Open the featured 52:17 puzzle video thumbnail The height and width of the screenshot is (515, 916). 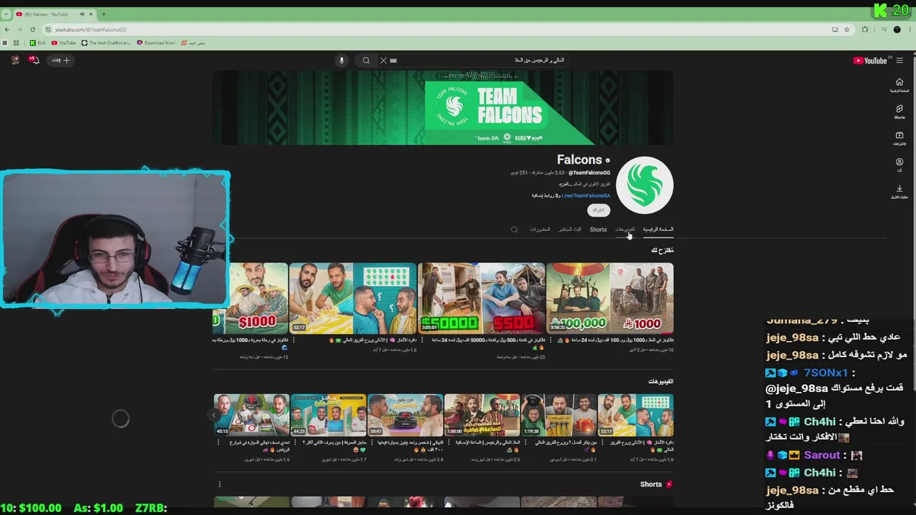click(353, 298)
